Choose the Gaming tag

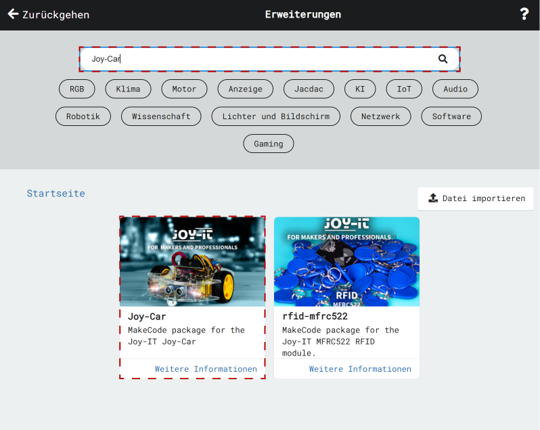pyautogui.click(x=269, y=144)
